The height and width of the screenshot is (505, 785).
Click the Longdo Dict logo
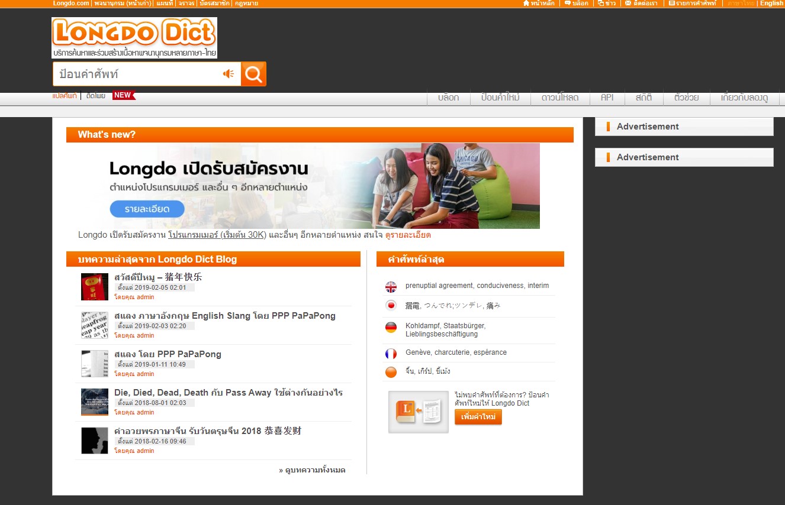[134, 38]
